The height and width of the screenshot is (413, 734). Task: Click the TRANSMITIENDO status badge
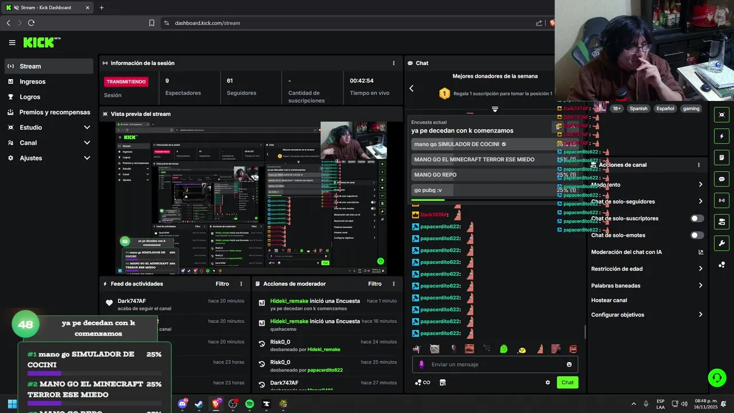tap(127, 81)
